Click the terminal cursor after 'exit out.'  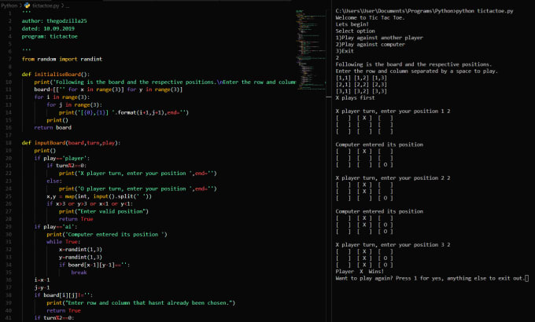[527, 278]
